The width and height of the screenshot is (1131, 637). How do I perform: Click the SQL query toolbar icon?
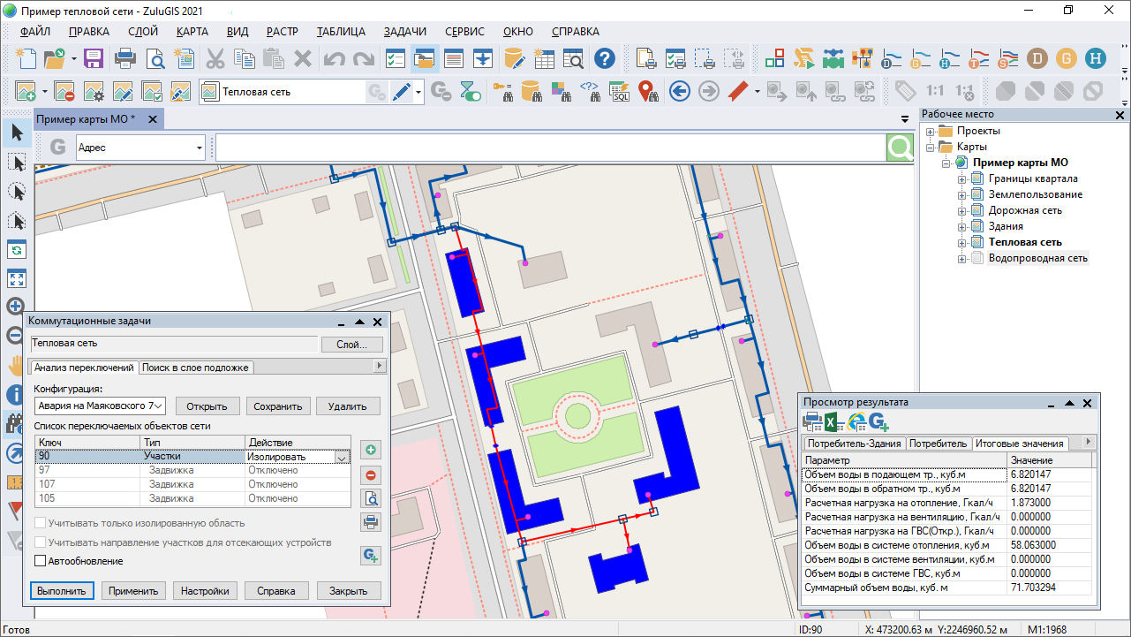[x=620, y=91]
